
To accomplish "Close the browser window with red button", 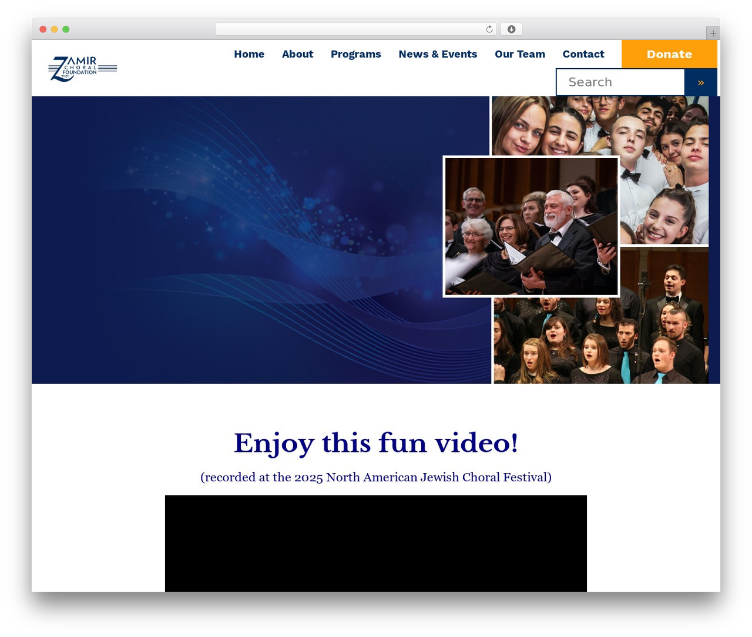I will click(43, 29).
